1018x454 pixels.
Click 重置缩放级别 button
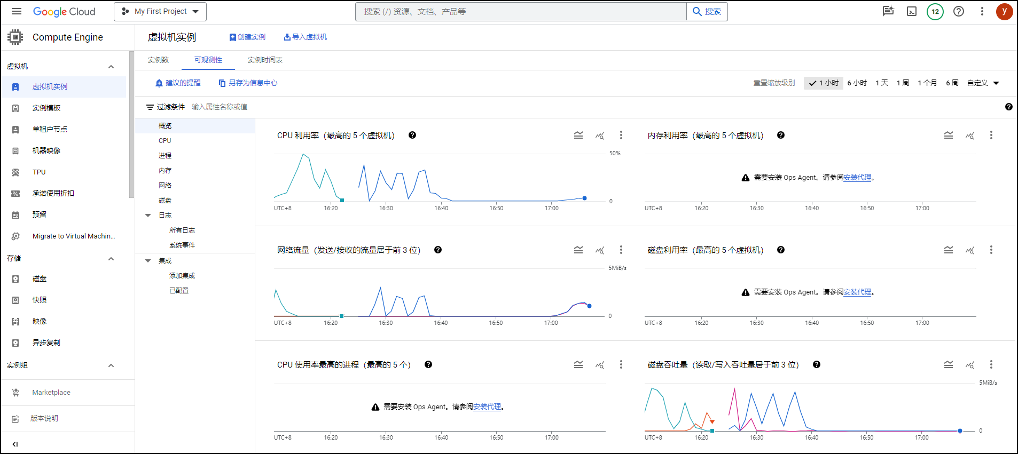coord(774,83)
